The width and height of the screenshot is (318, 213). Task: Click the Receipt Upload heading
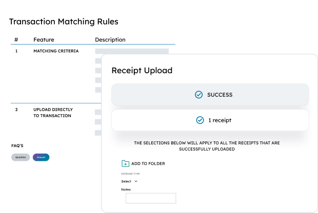click(142, 71)
